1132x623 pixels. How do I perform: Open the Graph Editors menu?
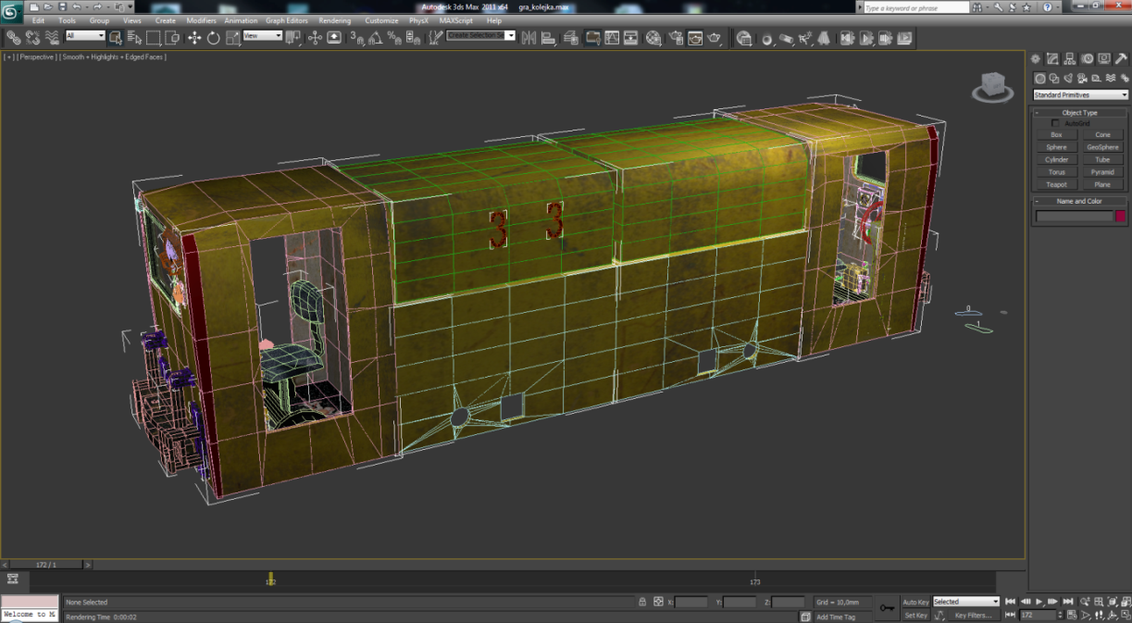coord(287,20)
